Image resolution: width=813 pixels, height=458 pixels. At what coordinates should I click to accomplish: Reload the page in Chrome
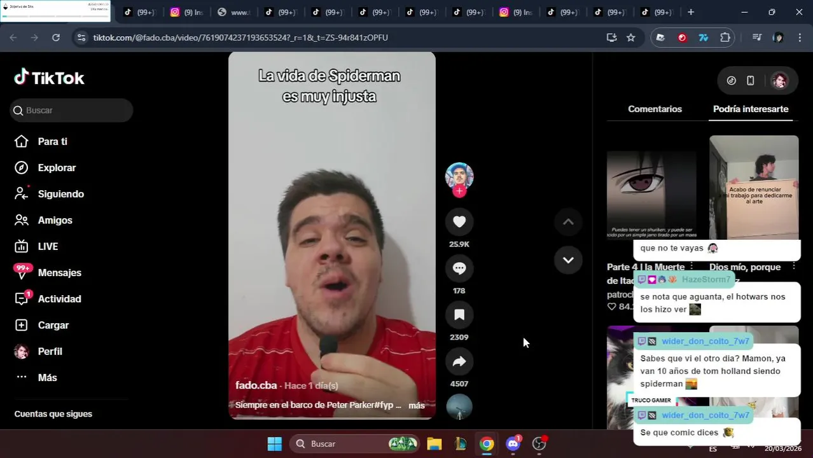click(56, 38)
